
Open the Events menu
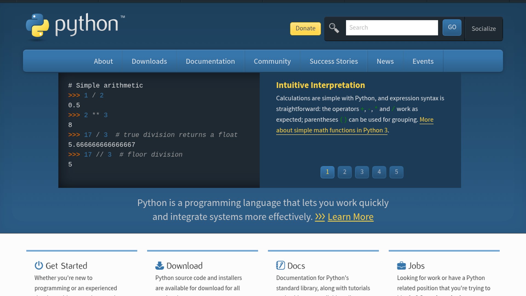tap(423, 61)
